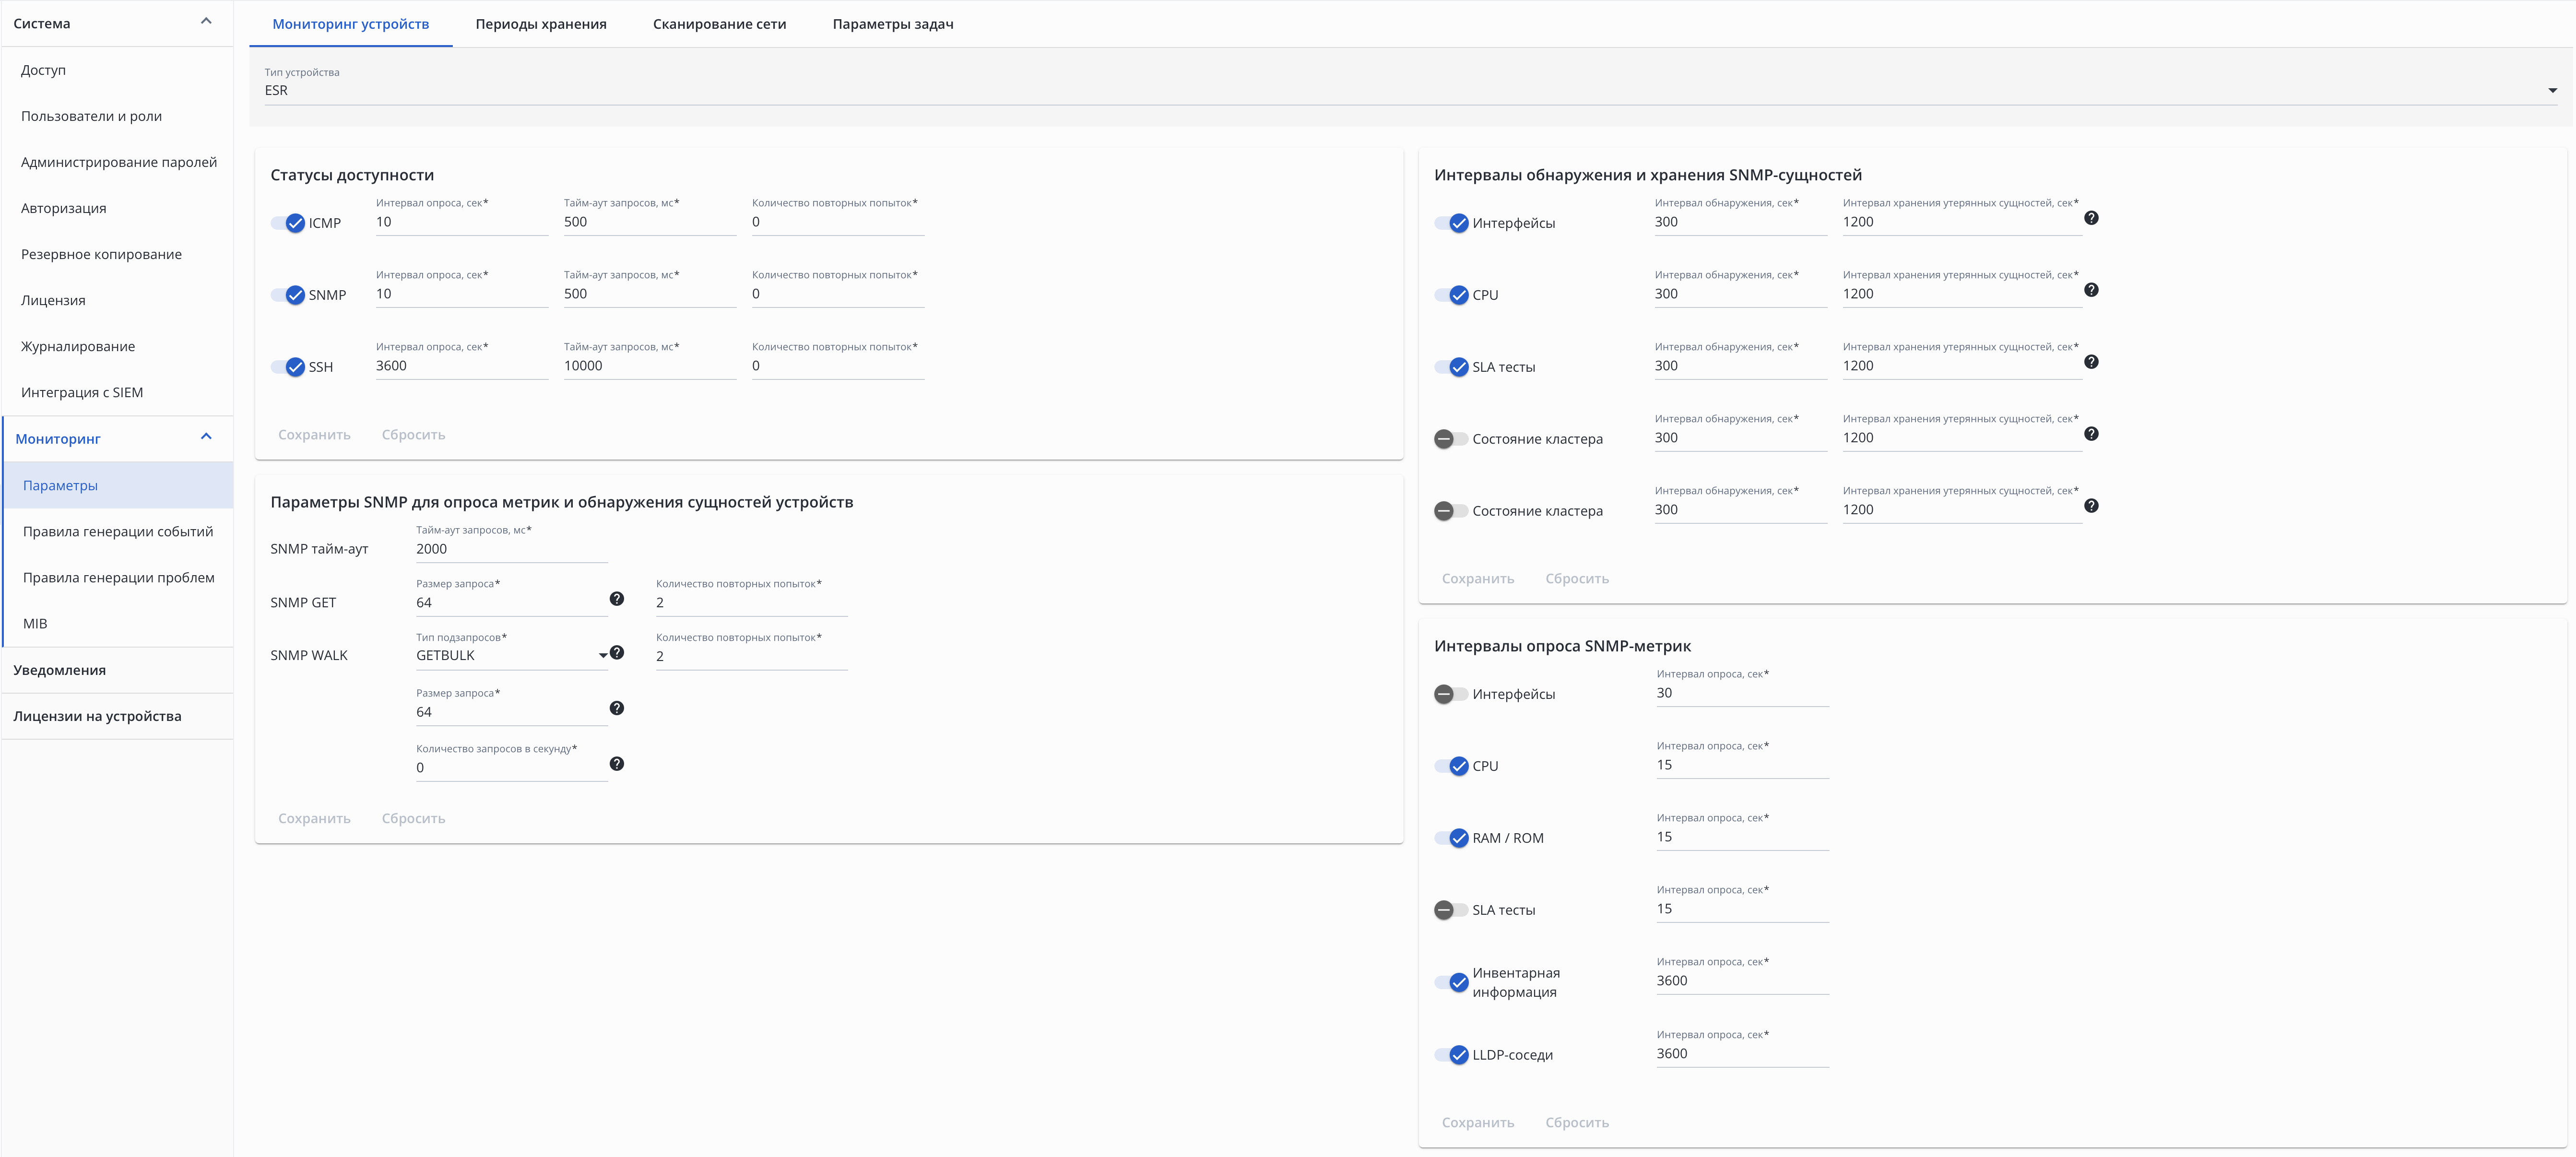Click help icon in SLA тесты discovery row
Image resolution: width=2576 pixels, height=1157 pixels.
tap(2090, 362)
